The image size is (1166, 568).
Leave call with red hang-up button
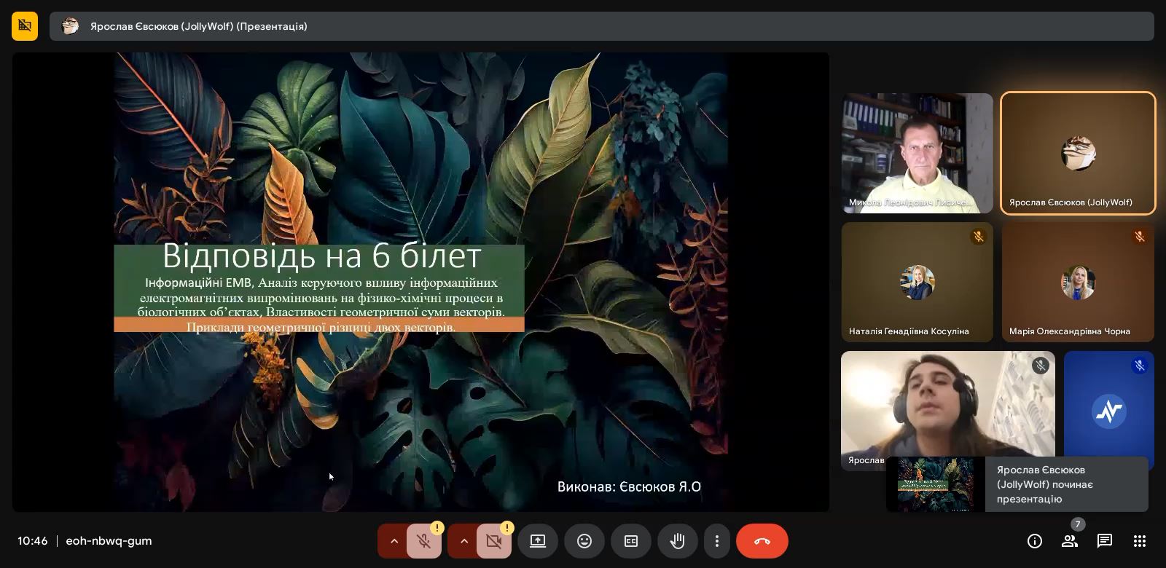pos(762,541)
